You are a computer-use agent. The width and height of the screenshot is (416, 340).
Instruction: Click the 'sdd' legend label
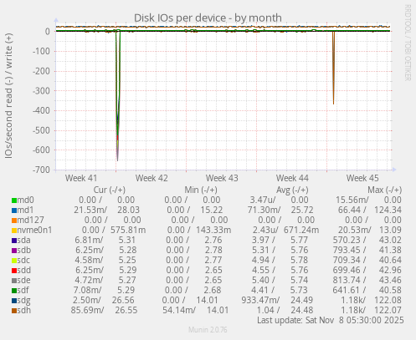[x=24, y=270]
